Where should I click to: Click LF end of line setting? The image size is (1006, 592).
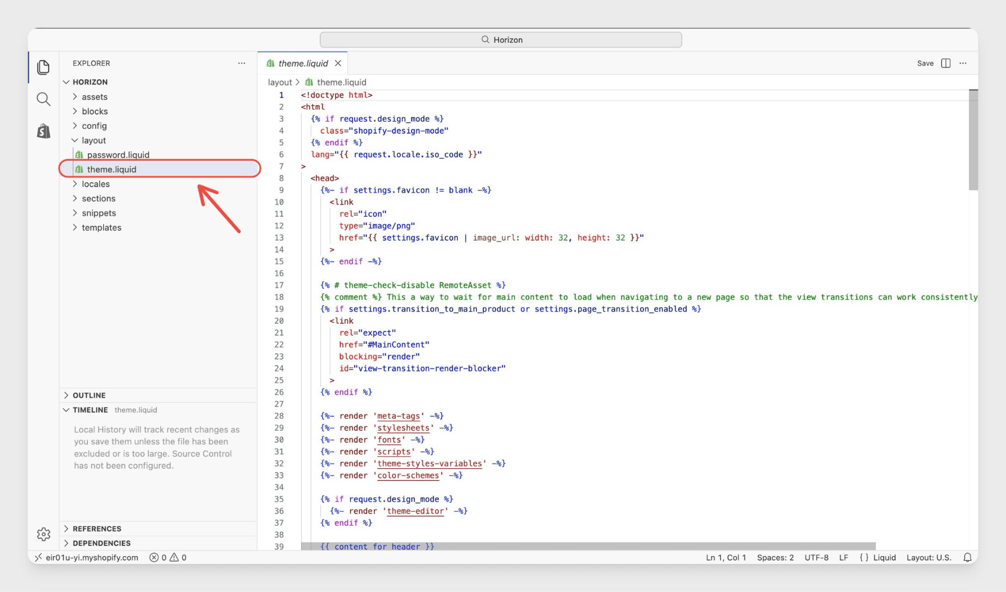(843, 558)
